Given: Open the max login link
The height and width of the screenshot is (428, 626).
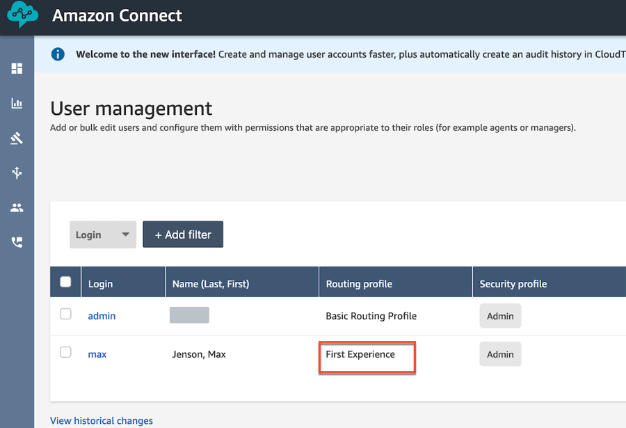Looking at the screenshot, I should pyautogui.click(x=97, y=354).
